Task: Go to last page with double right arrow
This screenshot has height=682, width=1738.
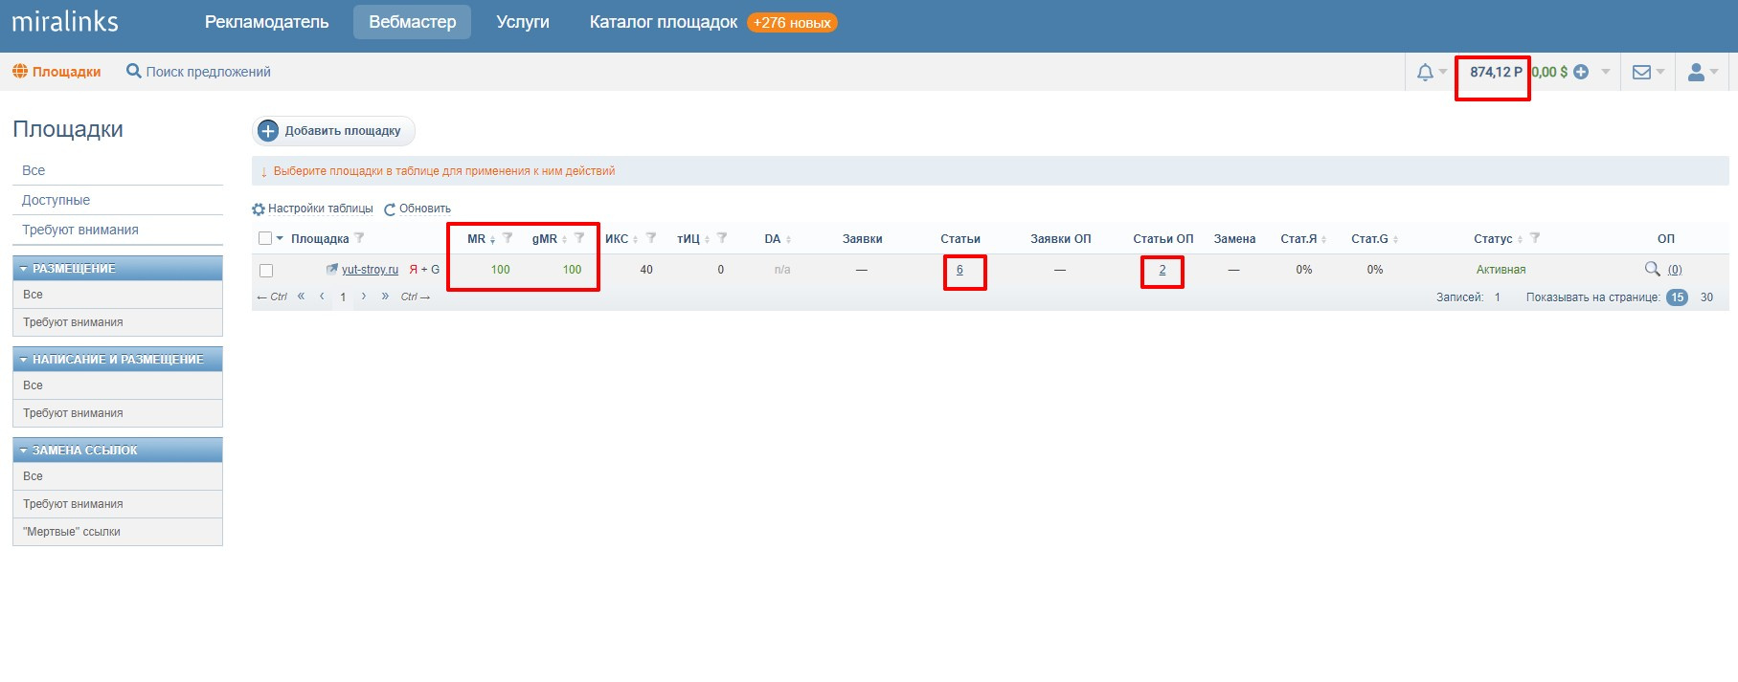Action: point(385,297)
